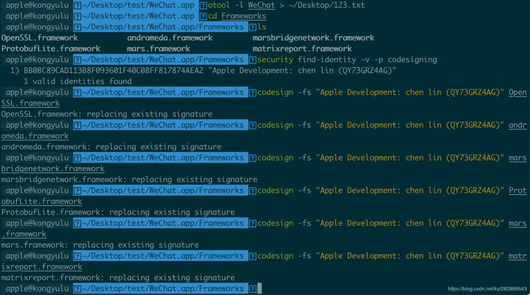Click underlined "andr" at codesign line end
The height and width of the screenshot is (295, 530).
tap(518, 125)
